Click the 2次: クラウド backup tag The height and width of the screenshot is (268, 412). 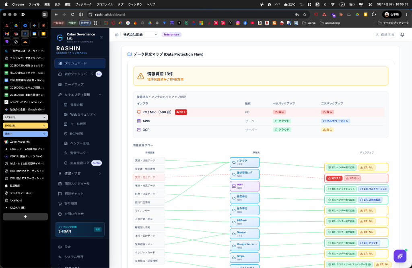click(369, 243)
